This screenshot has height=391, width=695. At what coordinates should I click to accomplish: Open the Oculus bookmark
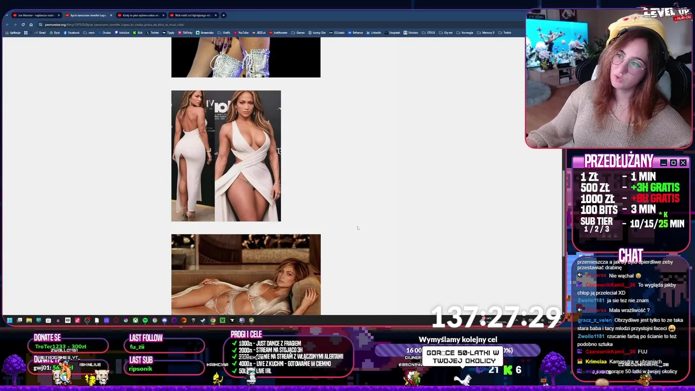coord(104,33)
